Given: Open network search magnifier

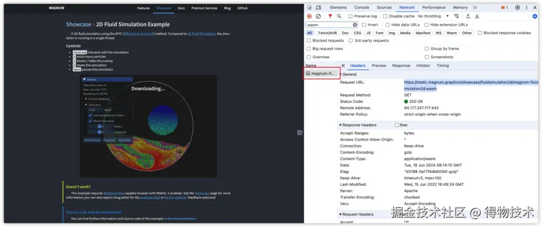Looking at the screenshot, I should [339, 16].
